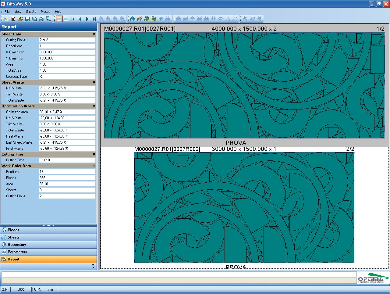Screen dimensions: 390x294
Task: Click the blue crosshair grid icon
Action: (161, 19)
